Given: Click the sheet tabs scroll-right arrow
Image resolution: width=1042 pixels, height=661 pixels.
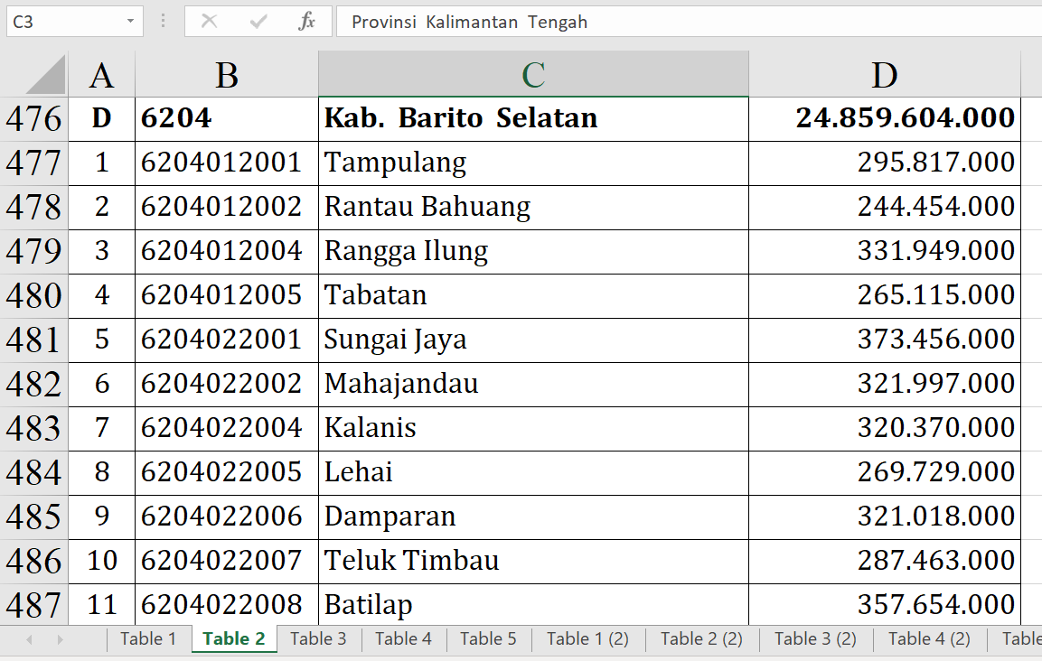Looking at the screenshot, I should click(x=60, y=639).
